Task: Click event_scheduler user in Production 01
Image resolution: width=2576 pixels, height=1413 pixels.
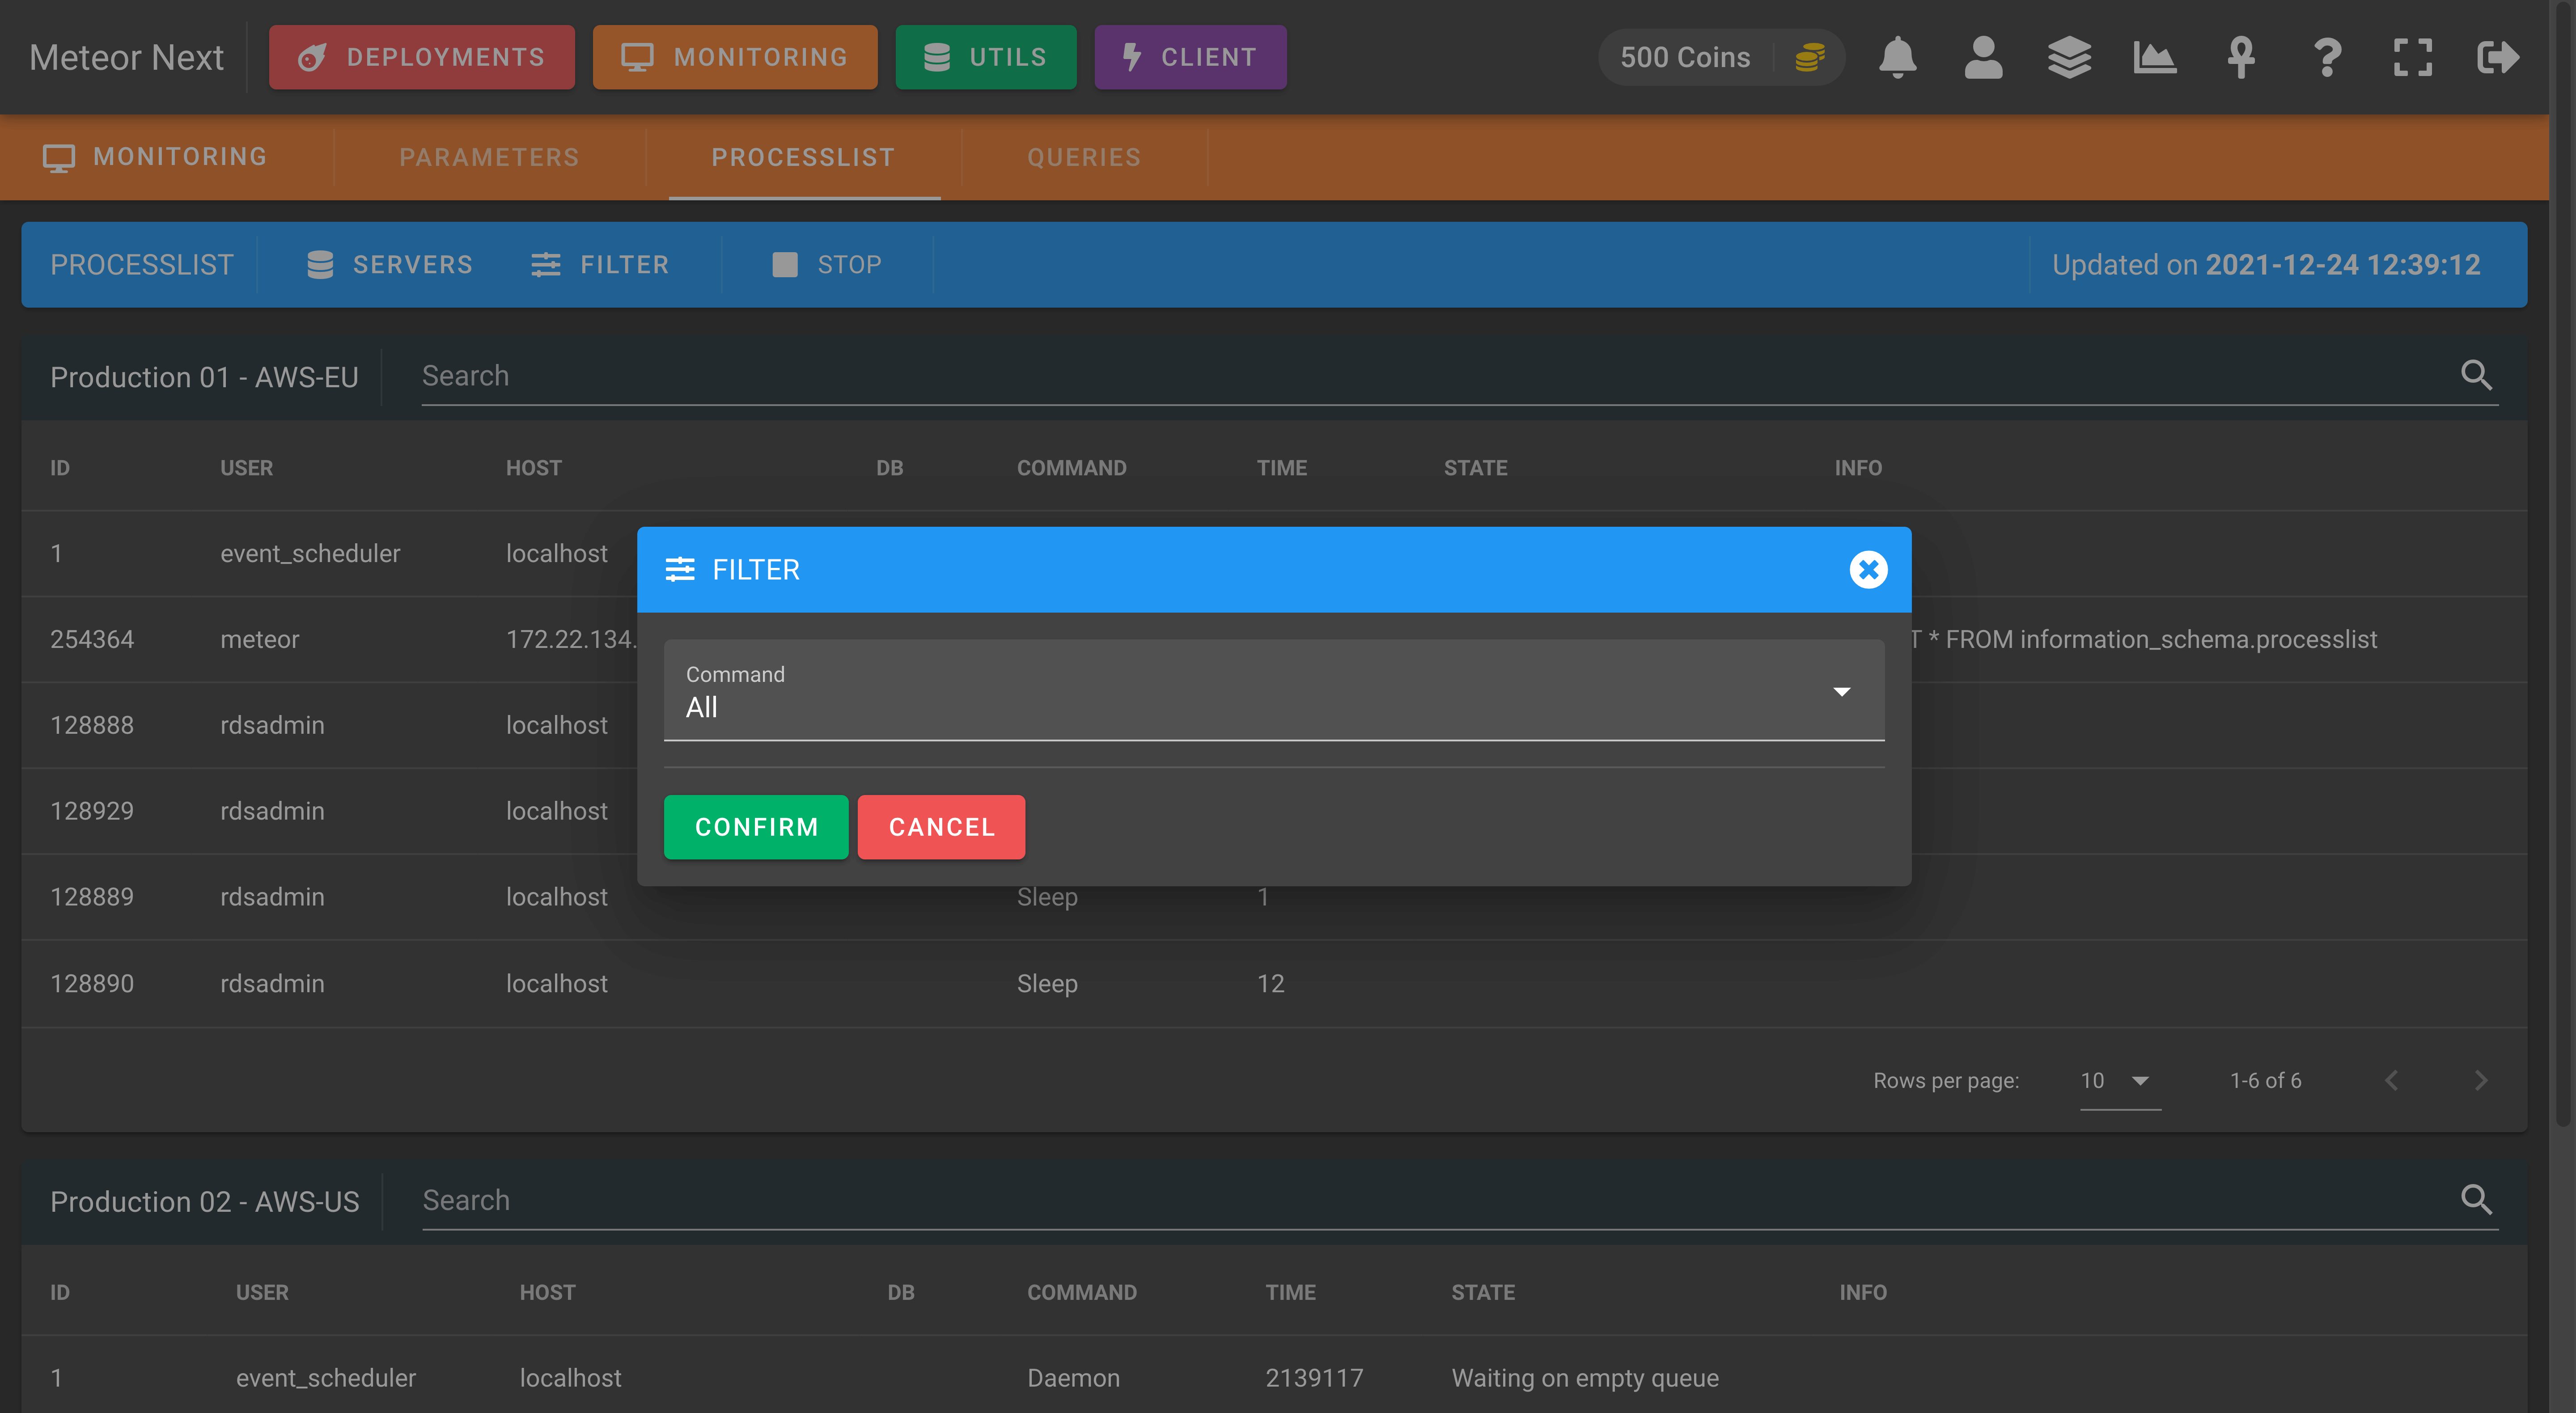Action: pos(310,553)
